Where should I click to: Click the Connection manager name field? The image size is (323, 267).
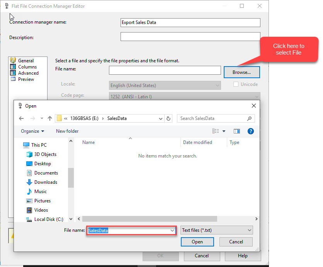(190, 22)
